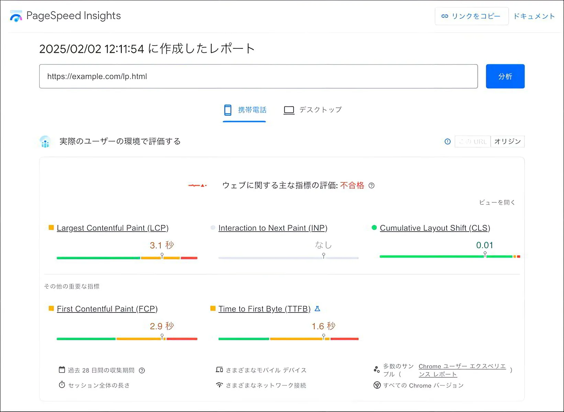Click the info icon beside このURL toggle

tap(447, 141)
